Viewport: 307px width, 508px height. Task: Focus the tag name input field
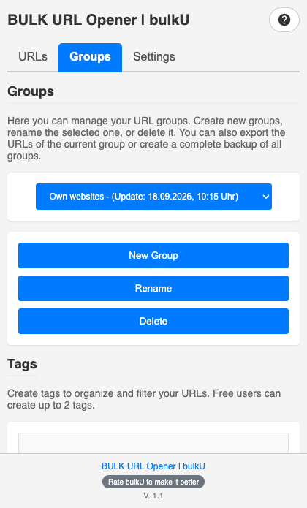[x=153, y=443]
